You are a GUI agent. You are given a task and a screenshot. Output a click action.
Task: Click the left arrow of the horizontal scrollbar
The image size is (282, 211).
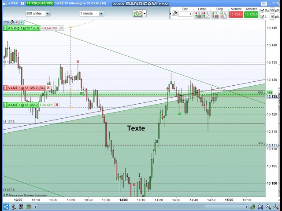(x=35, y=207)
